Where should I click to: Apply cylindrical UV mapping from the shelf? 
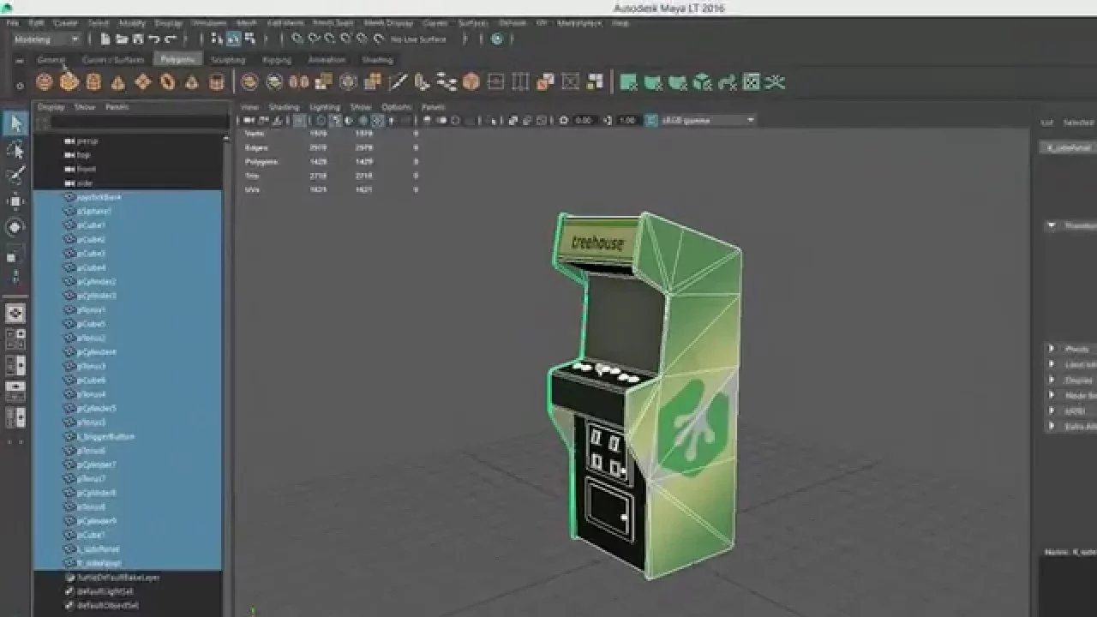(653, 82)
